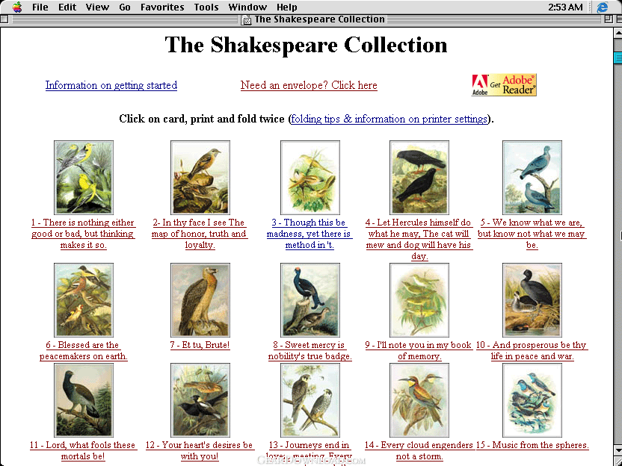Open link '15 - Music from the spheres.'
This screenshot has width=622, height=466.
(x=532, y=445)
